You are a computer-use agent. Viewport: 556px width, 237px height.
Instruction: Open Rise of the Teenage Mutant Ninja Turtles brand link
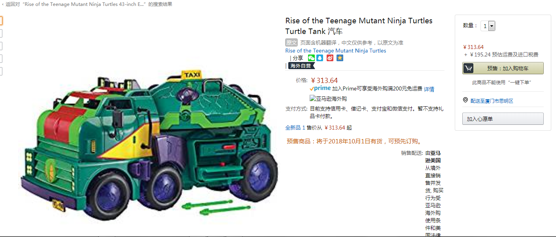(x=336, y=51)
